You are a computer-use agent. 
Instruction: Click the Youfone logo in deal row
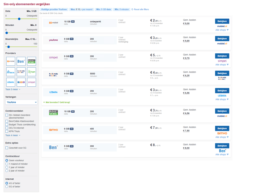coord(53,40)
